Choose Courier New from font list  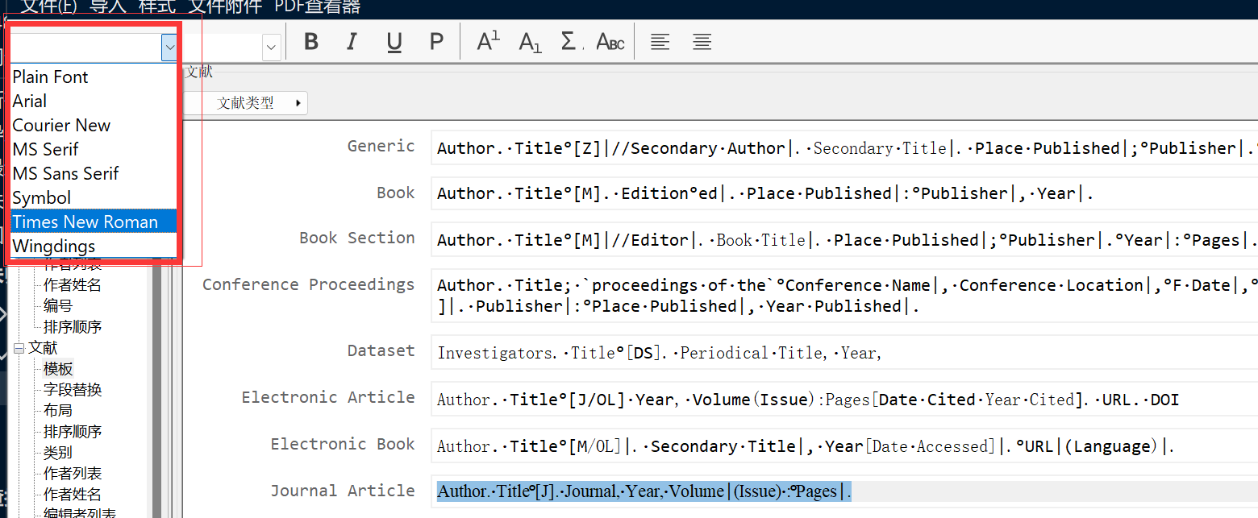94,125
